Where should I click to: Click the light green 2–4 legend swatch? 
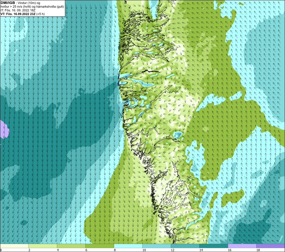point(43,246)
